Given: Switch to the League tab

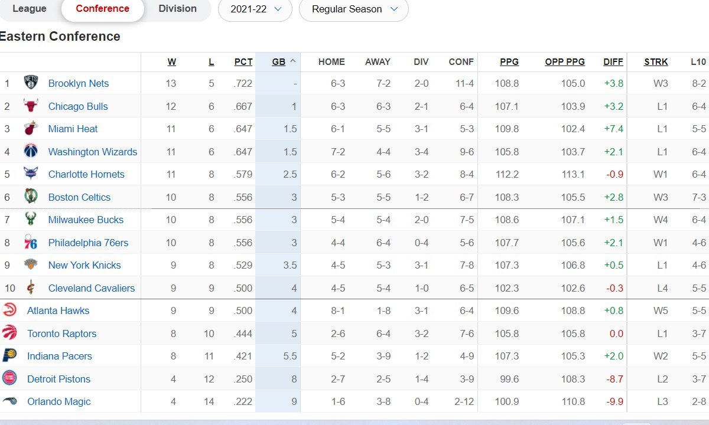Looking at the screenshot, I should [x=30, y=9].
